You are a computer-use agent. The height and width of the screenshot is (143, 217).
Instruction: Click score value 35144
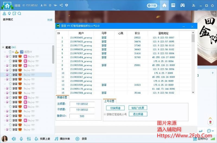(x=137, y=93)
